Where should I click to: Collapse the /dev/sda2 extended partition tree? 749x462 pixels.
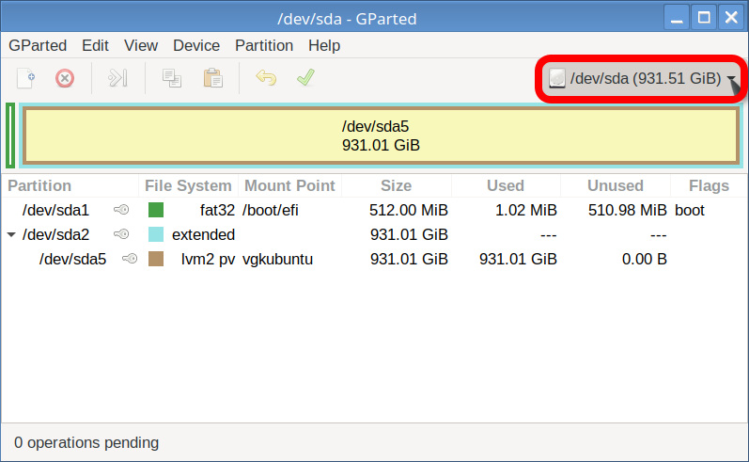(x=11, y=234)
